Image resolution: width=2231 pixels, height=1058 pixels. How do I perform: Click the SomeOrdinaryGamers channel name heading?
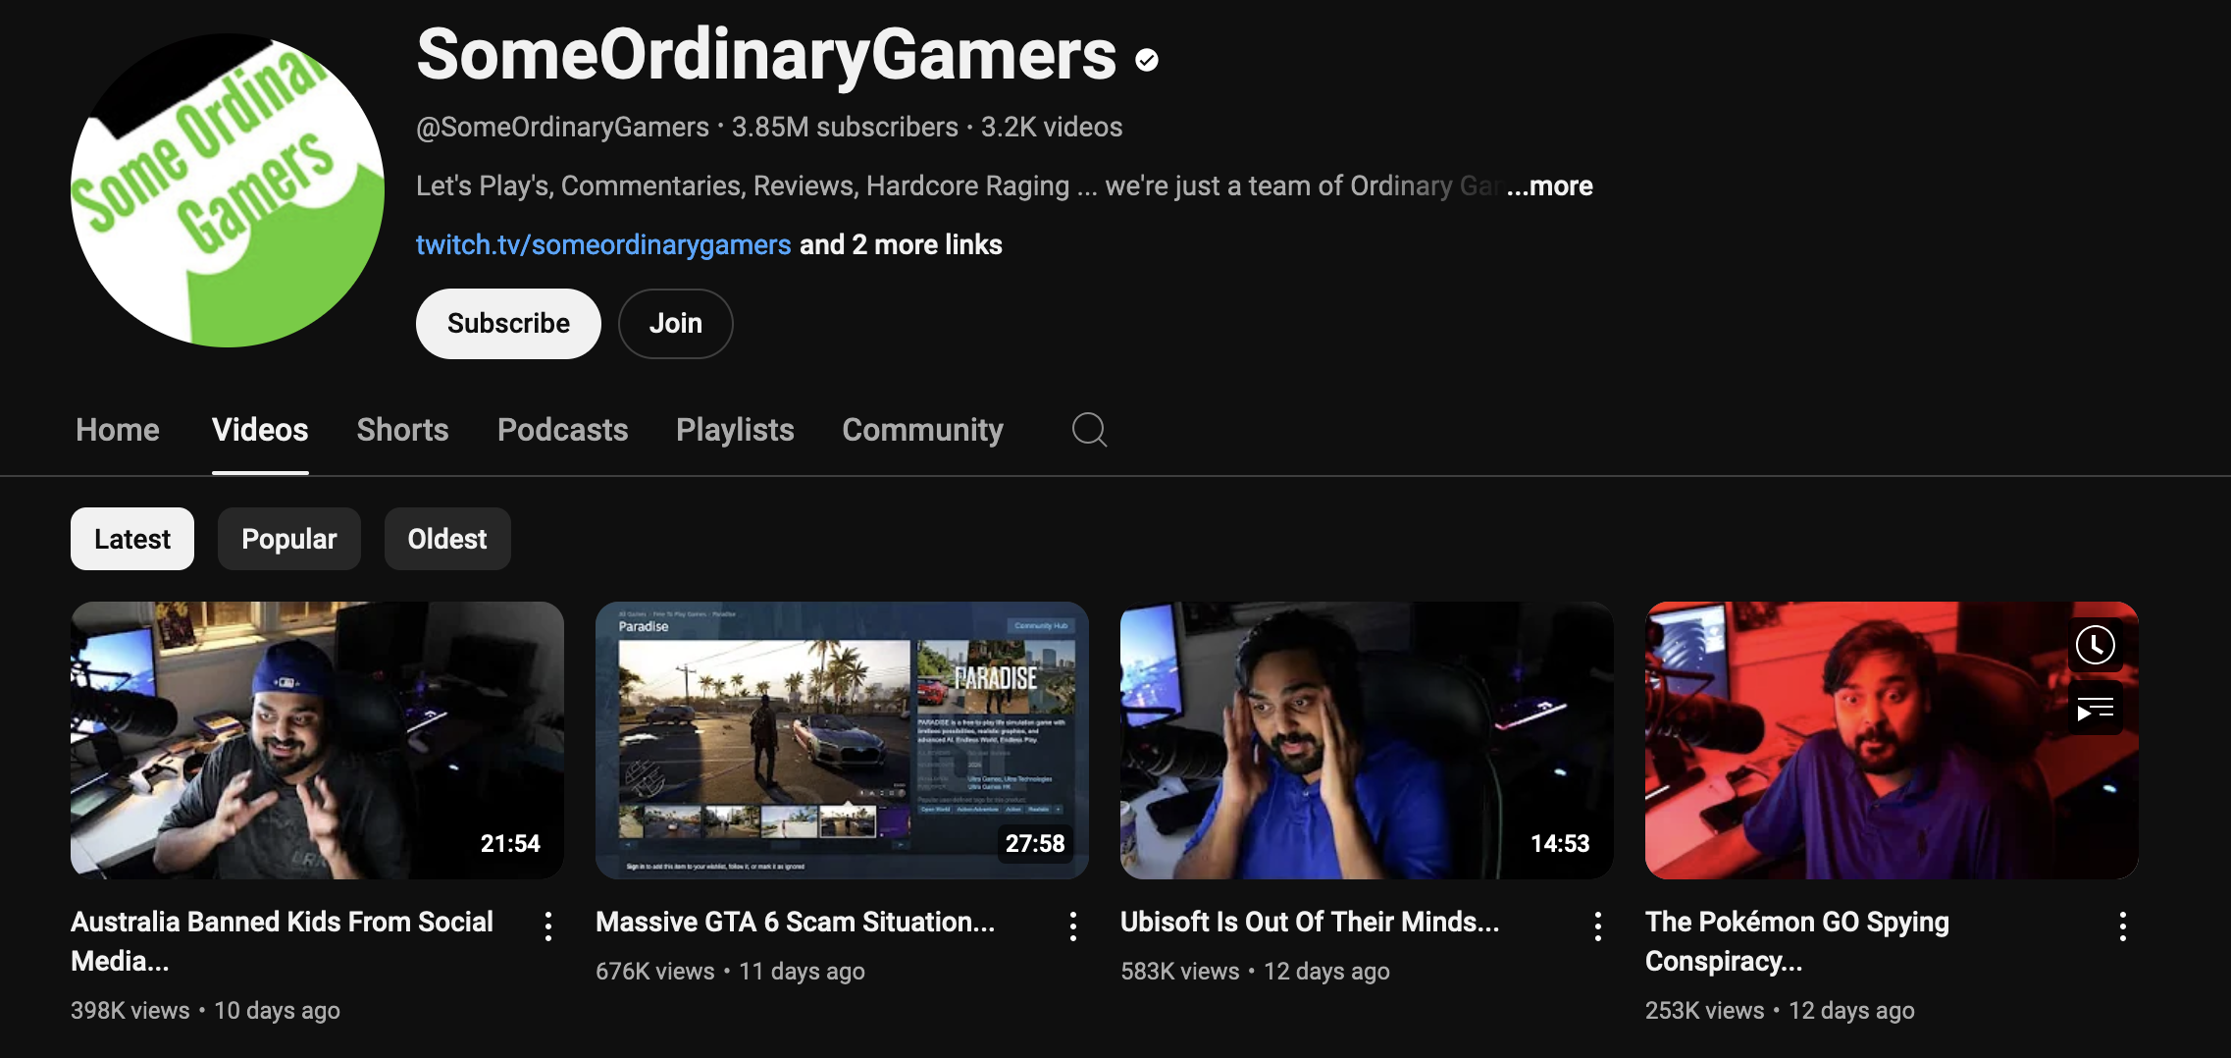(766, 55)
